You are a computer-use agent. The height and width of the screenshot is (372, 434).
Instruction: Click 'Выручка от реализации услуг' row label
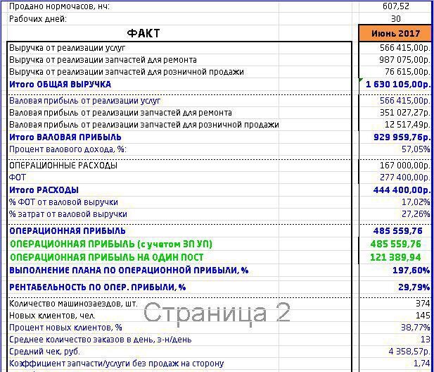(x=68, y=48)
